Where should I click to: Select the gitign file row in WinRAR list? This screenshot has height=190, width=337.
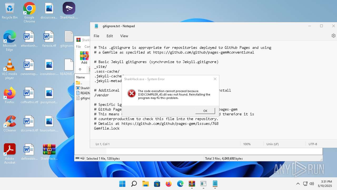pyautogui.click(x=83, y=98)
